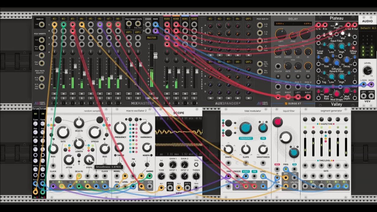This screenshot has width=377, height=212.
Task: Click the Audio module LEVEL knob
Action: click(367, 70)
